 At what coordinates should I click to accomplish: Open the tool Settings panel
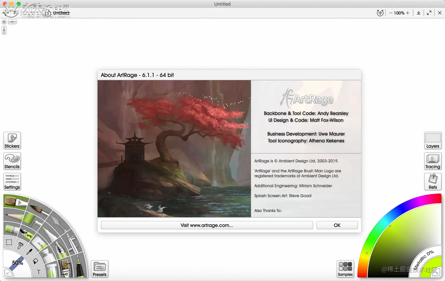tap(12, 182)
